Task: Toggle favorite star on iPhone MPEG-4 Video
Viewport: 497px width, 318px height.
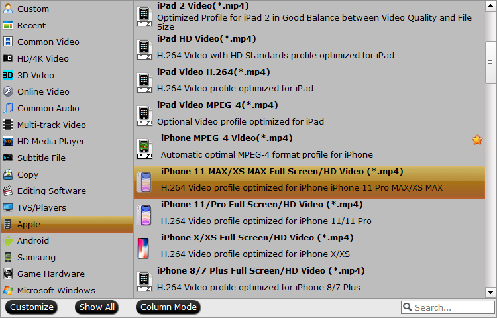Action: pyautogui.click(x=477, y=140)
